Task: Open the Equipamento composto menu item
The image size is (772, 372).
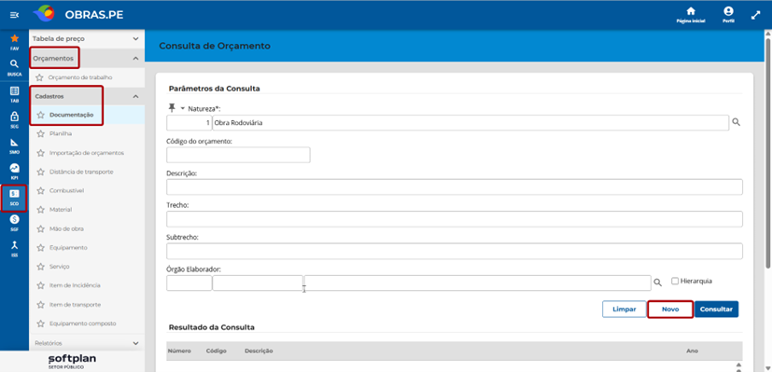Action: (83, 324)
